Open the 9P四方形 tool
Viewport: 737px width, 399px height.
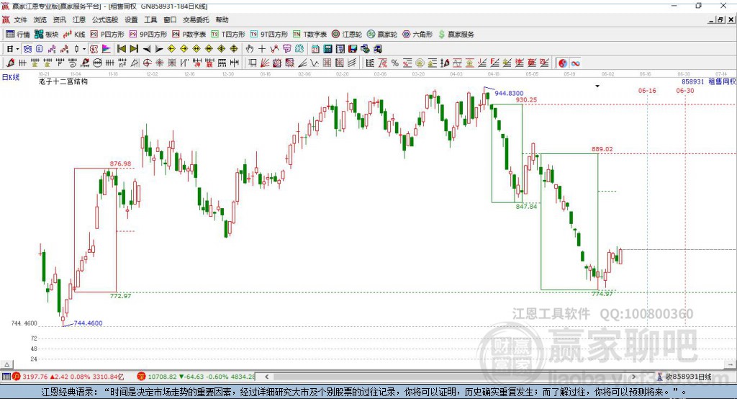(x=148, y=35)
